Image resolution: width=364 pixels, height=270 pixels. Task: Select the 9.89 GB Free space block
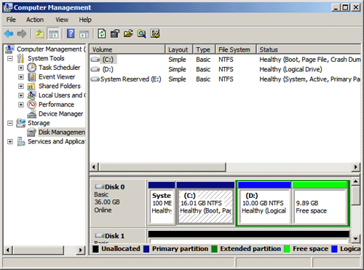point(320,203)
